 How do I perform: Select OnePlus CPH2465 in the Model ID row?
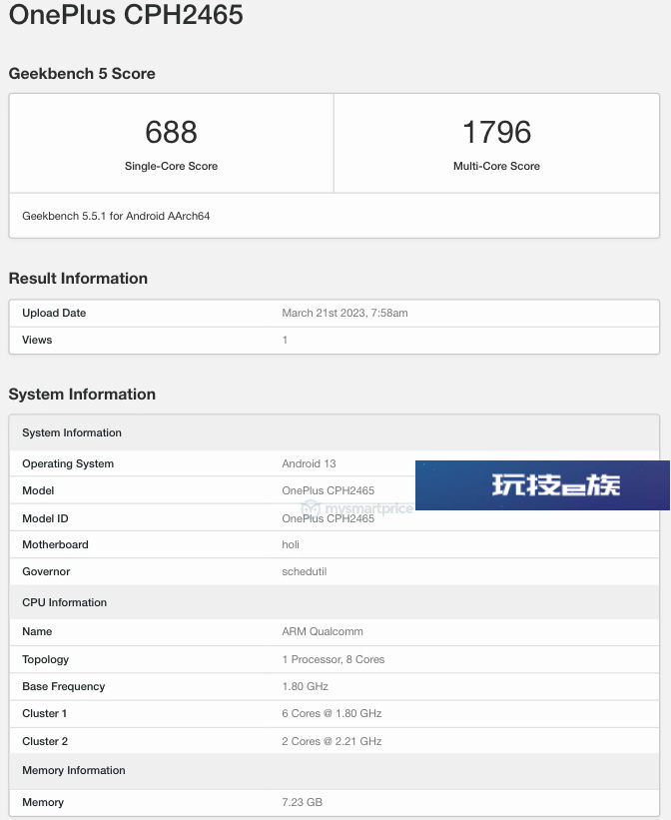click(x=328, y=518)
